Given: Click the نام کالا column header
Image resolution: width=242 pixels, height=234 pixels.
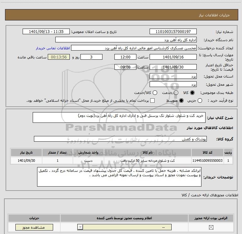Looking at the screenshot, I should click(148, 153).
